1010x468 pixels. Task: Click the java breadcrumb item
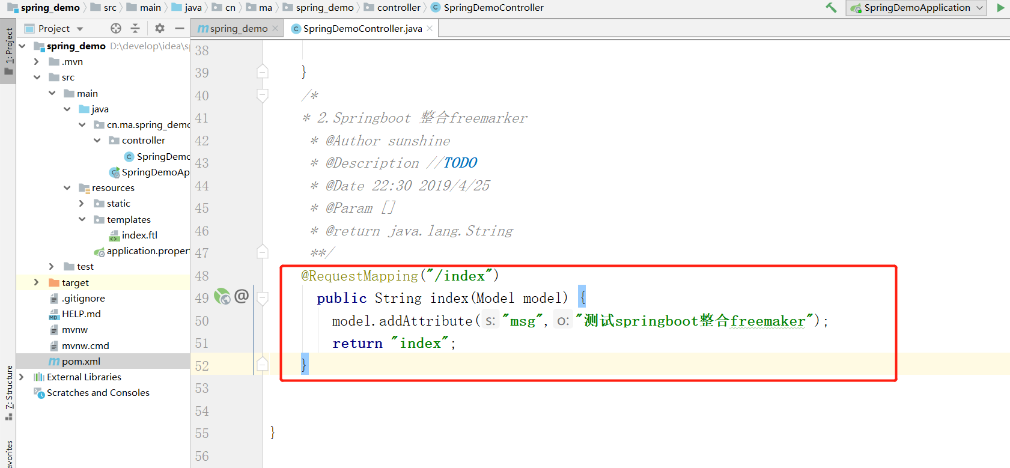187,7
